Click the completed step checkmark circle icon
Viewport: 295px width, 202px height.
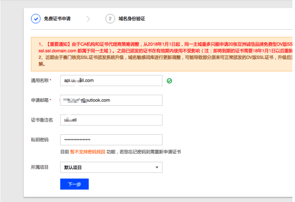pos(36,19)
